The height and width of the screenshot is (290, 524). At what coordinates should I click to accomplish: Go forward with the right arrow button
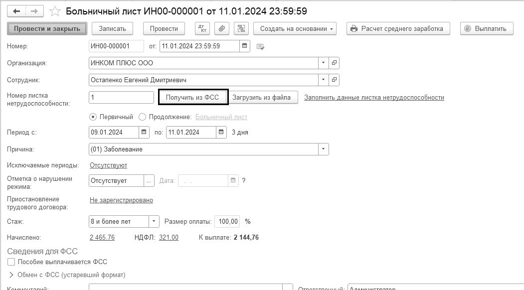(x=34, y=11)
